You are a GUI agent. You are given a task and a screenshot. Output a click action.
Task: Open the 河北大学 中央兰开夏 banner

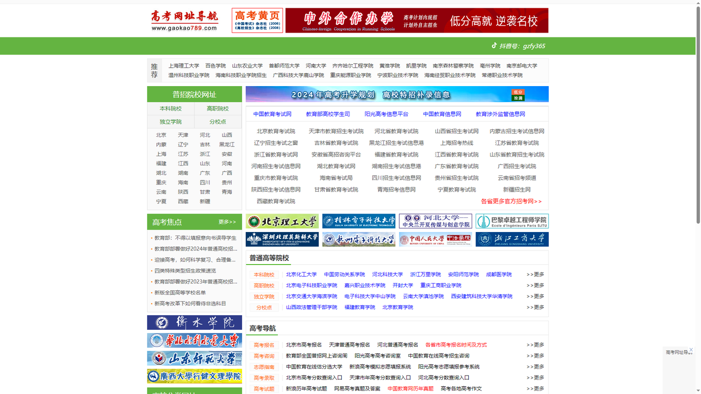[435, 221]
